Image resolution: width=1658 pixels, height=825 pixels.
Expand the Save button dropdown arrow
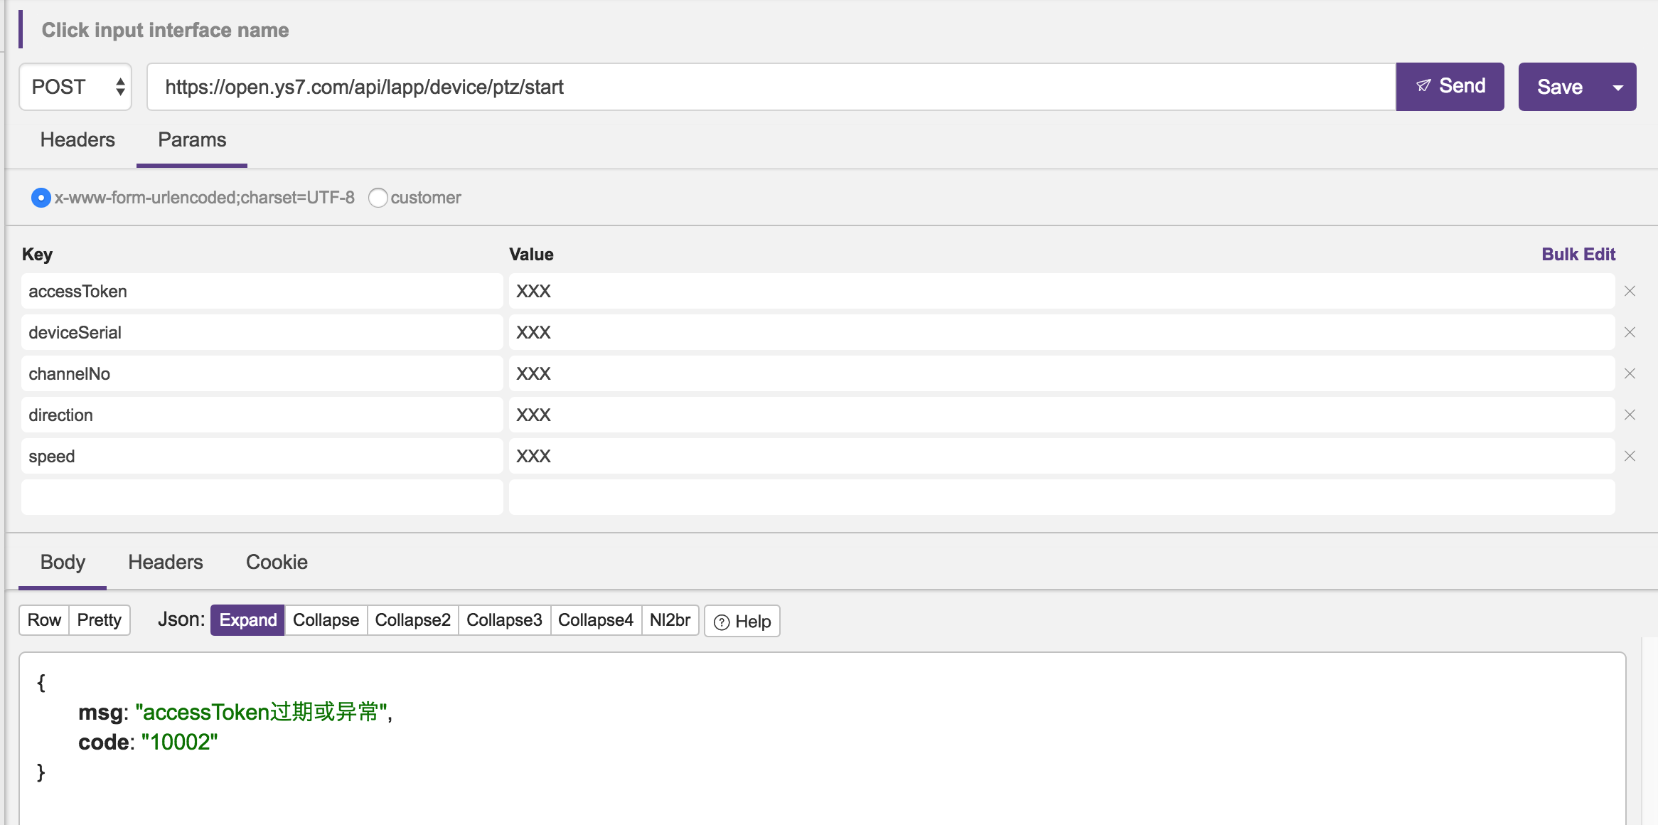point(1618,87)
